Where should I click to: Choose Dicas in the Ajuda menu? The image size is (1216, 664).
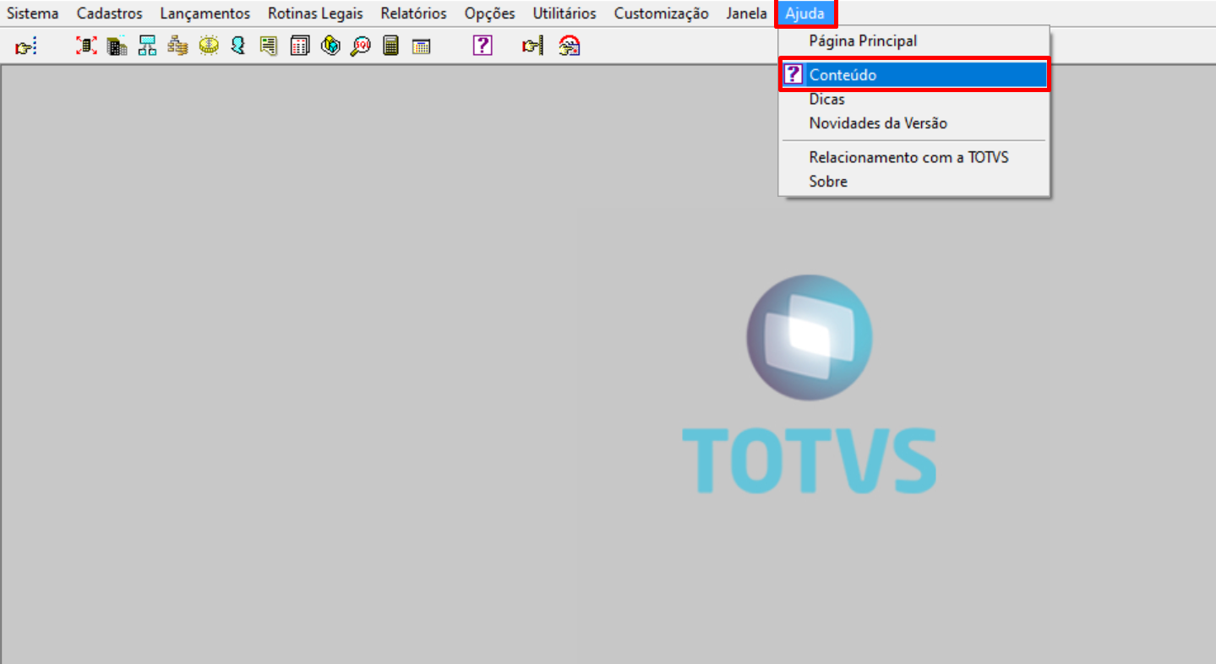coord(913,99)
